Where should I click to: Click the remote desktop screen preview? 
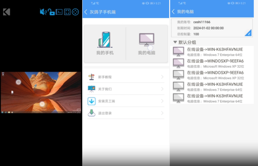[x=41, y=92]
